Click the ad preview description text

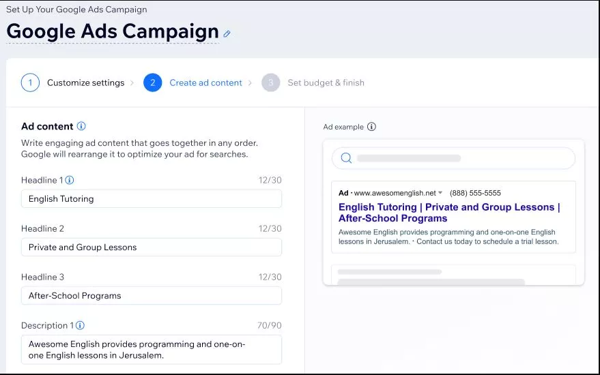[x=448, y=237]
